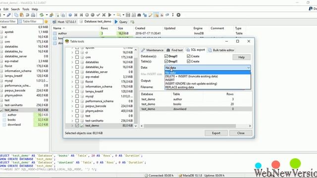Click the results list horizontal scrollbar
317x178 pixels.
click(x=190, y=126)
